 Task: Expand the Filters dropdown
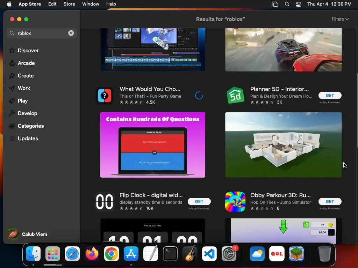tap(340, 19)
